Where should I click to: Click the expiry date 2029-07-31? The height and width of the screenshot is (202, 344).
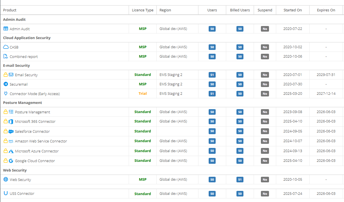coord(326,75)
